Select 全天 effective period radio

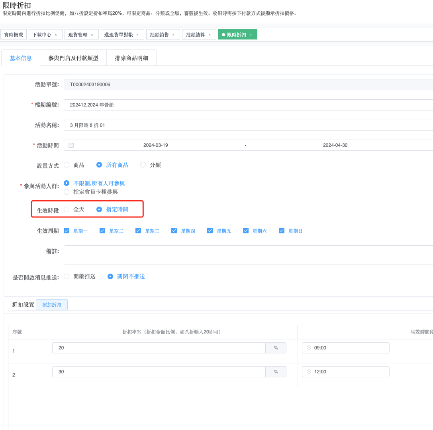(x=67, y=209)
